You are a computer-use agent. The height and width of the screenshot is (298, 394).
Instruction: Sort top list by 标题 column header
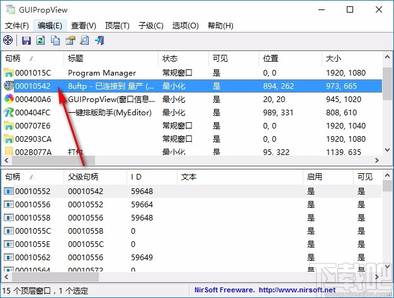(x=111, y=59)
